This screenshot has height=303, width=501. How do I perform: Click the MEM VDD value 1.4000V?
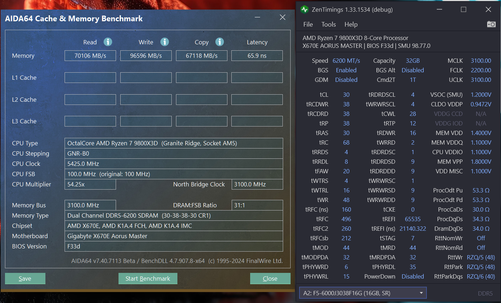481,133
